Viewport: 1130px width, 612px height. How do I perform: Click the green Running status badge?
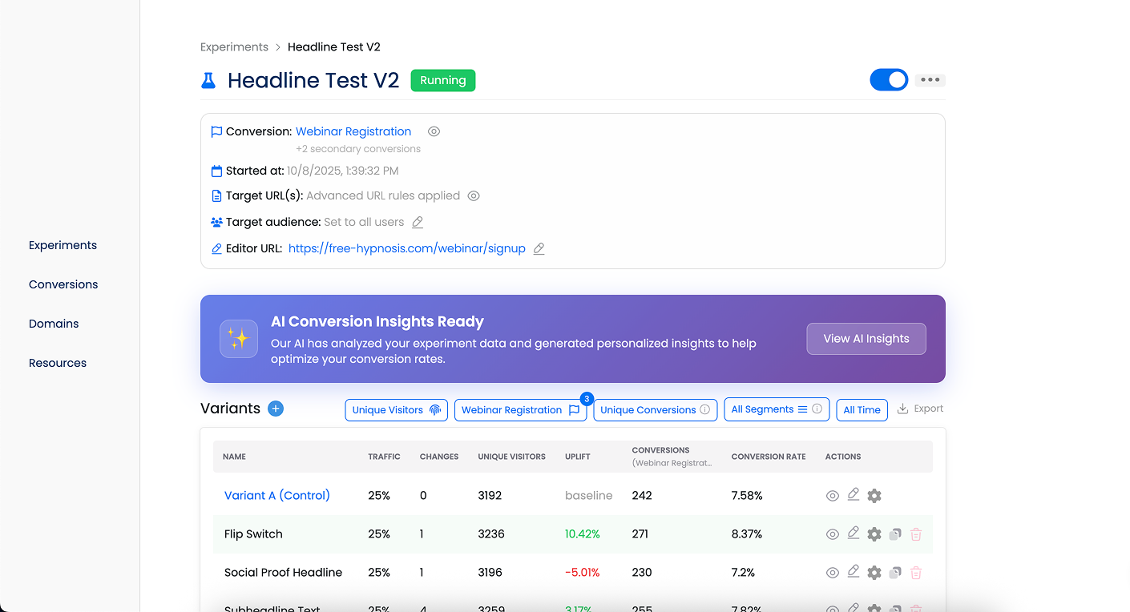[442, 80]
